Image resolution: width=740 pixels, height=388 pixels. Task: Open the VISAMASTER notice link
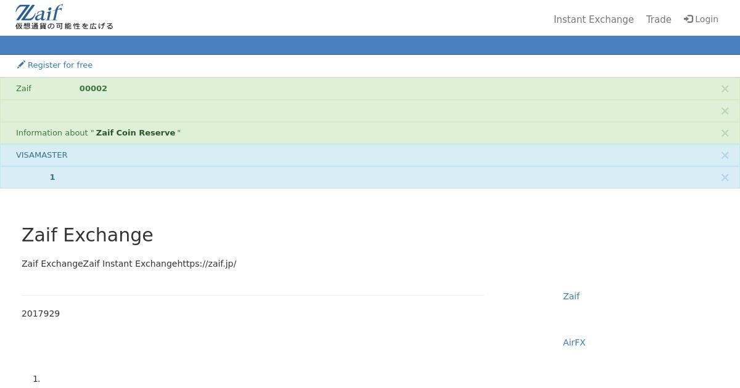coord(42,155)
